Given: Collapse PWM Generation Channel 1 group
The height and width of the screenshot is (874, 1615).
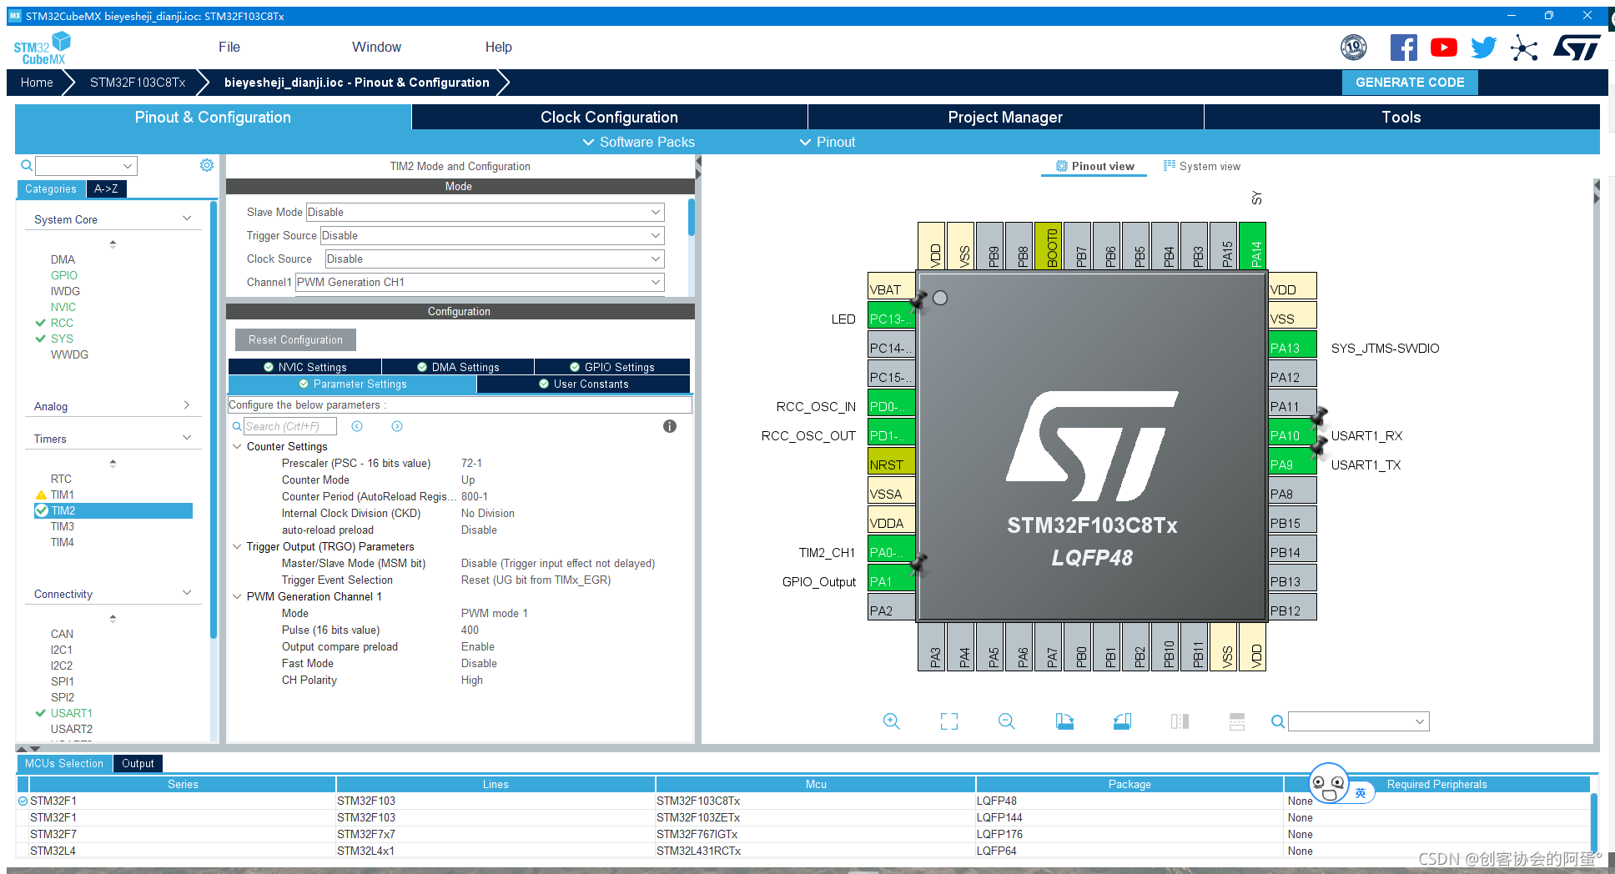Looking at the screenshot, I should (x=237, y=596).
